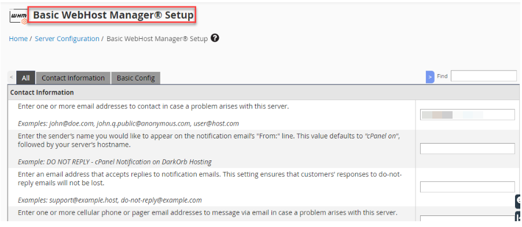Switch to Contact Information tab

pyautogui.click(x=73, y=78)
